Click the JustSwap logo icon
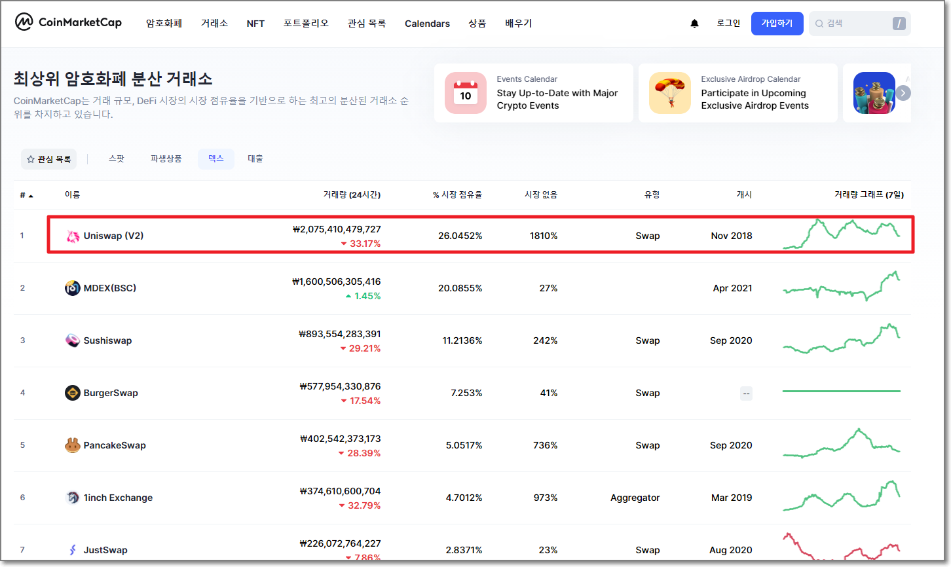The height and width of the screenshot is (567, 951). click(73, 550)
